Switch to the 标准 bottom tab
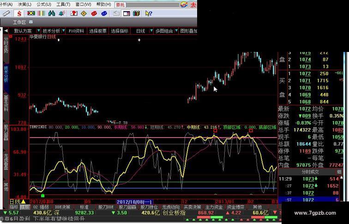The image size is (349, 224). [84, 207]
